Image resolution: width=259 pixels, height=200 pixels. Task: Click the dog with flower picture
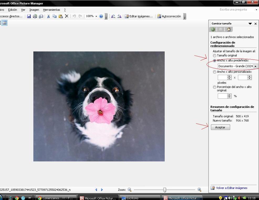click(99, 107)
